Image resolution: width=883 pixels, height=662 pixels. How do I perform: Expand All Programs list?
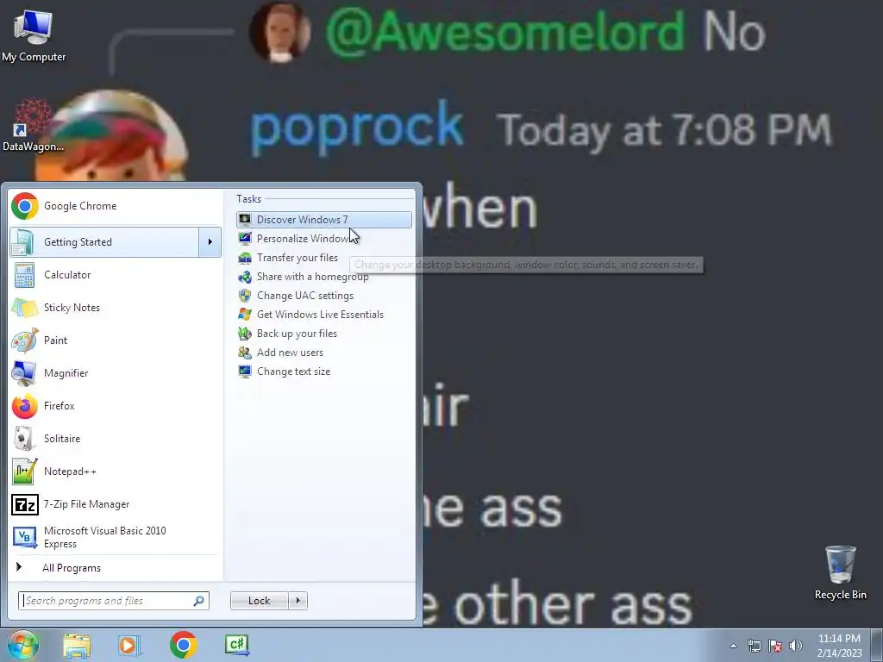[x=115, y=567]
